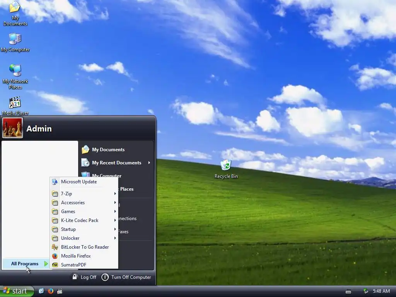Click the Mozilla Firefox icon in menu

tap(55, 256)
